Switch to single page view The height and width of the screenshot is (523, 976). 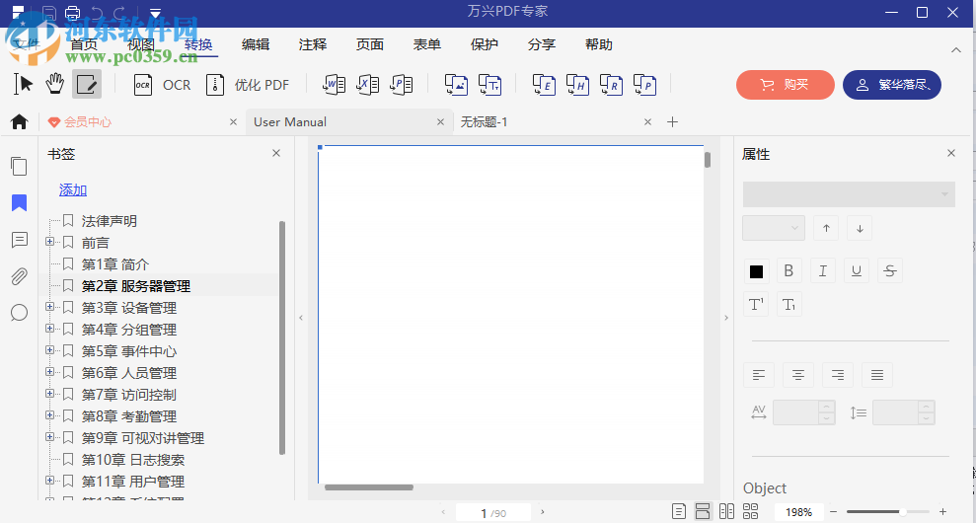[x=679, y=511]
